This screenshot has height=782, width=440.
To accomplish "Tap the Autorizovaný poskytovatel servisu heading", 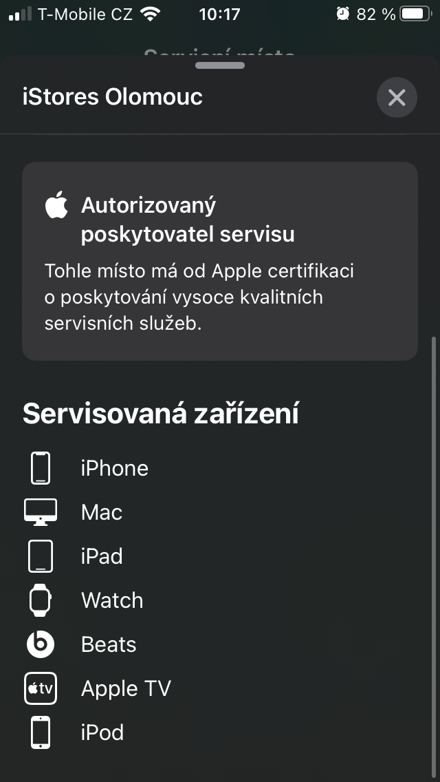I will pos(188,220).
